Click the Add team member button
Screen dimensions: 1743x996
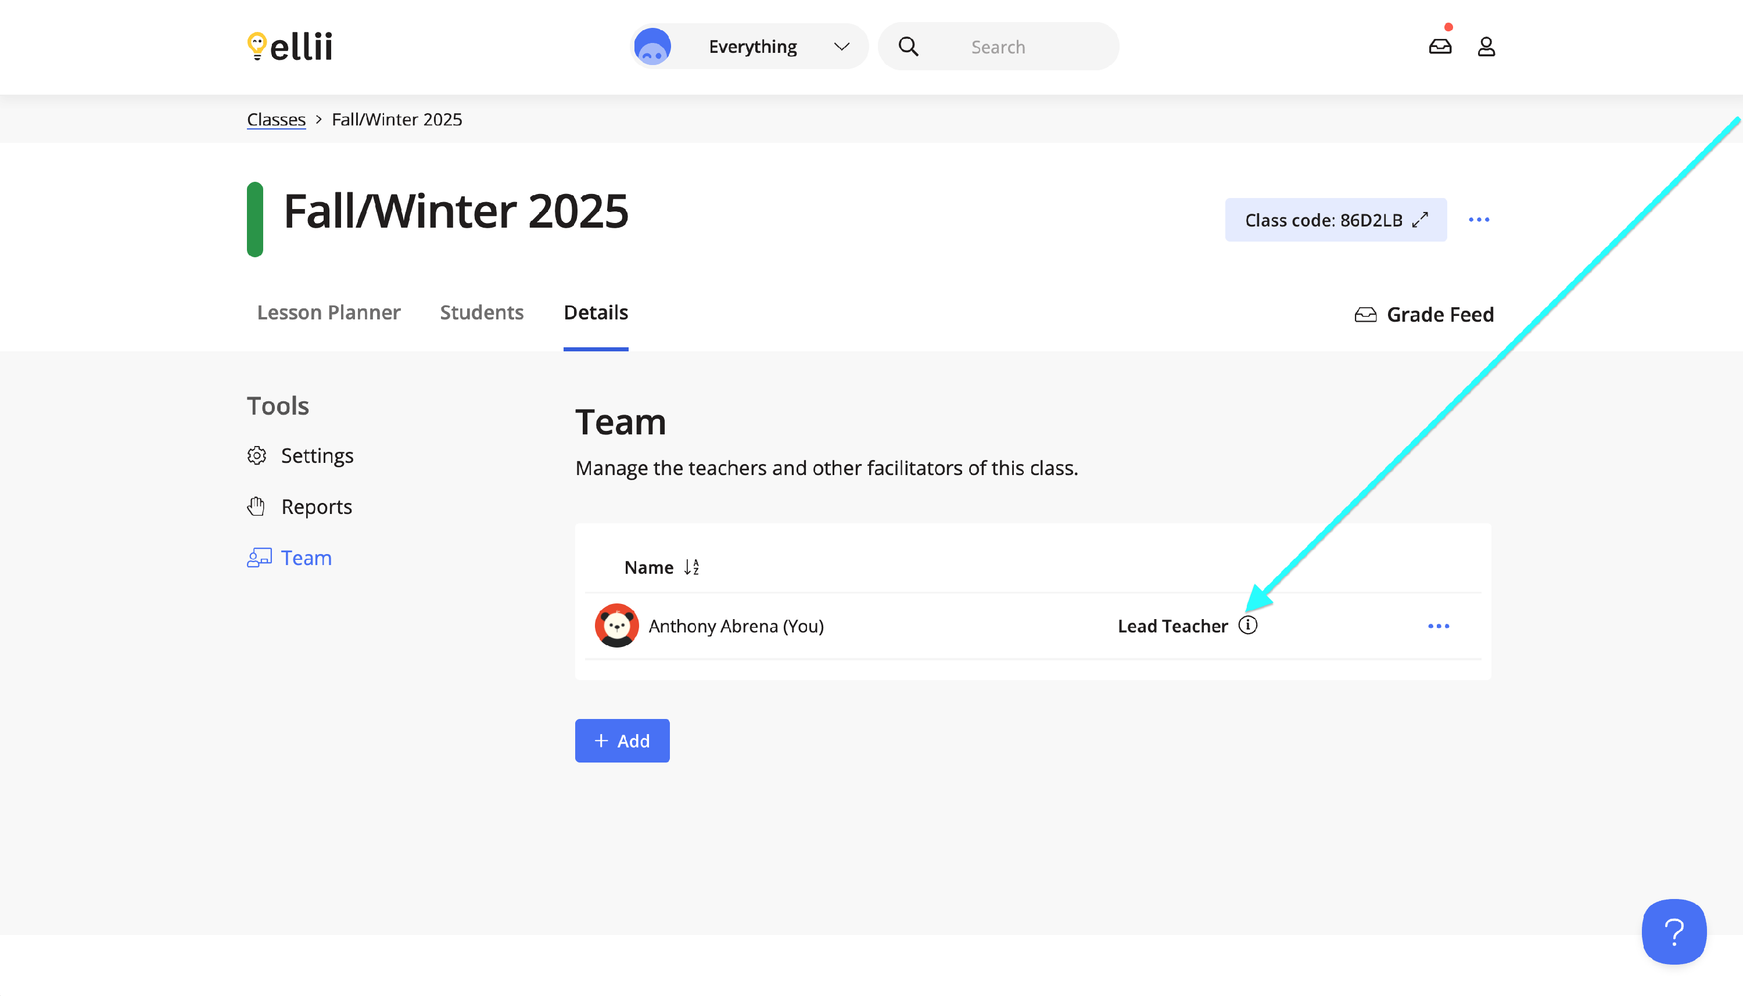(621, 741)
